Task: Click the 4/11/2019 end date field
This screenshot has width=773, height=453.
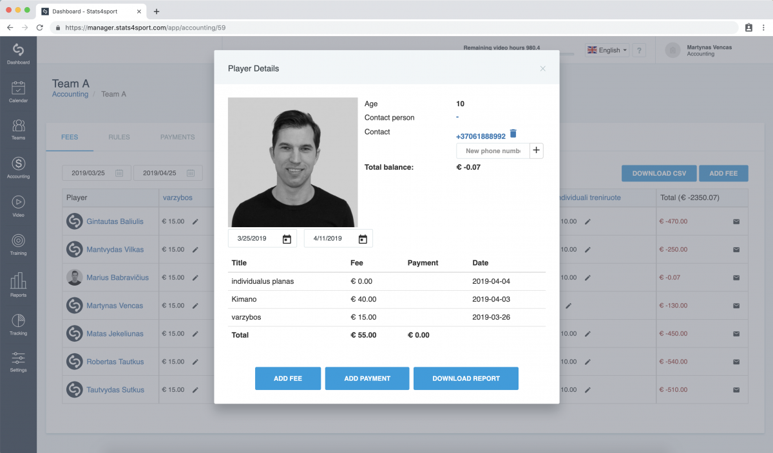Action: pos(338,239)
